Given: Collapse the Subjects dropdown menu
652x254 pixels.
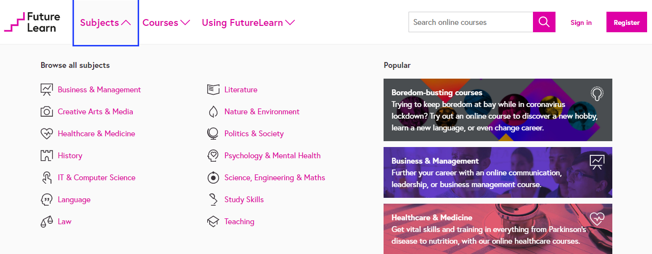Looking at the screenshot, I should tap(105, 23).
